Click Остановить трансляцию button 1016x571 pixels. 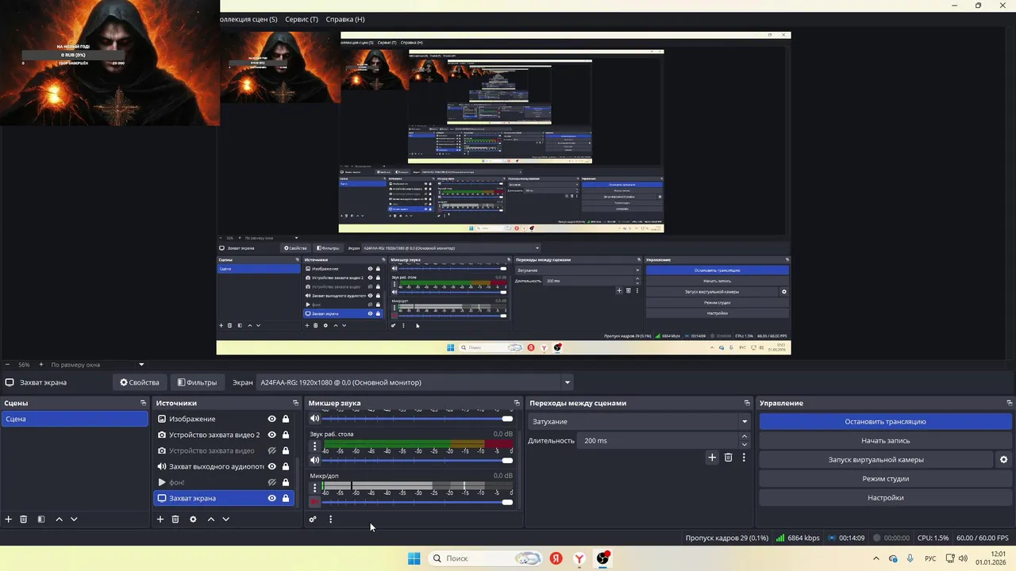tap(885, 422)
